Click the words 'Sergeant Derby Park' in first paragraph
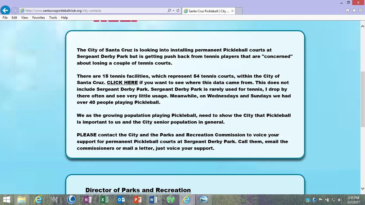Viewport: 365px width, 205px height. click(102, 56)
